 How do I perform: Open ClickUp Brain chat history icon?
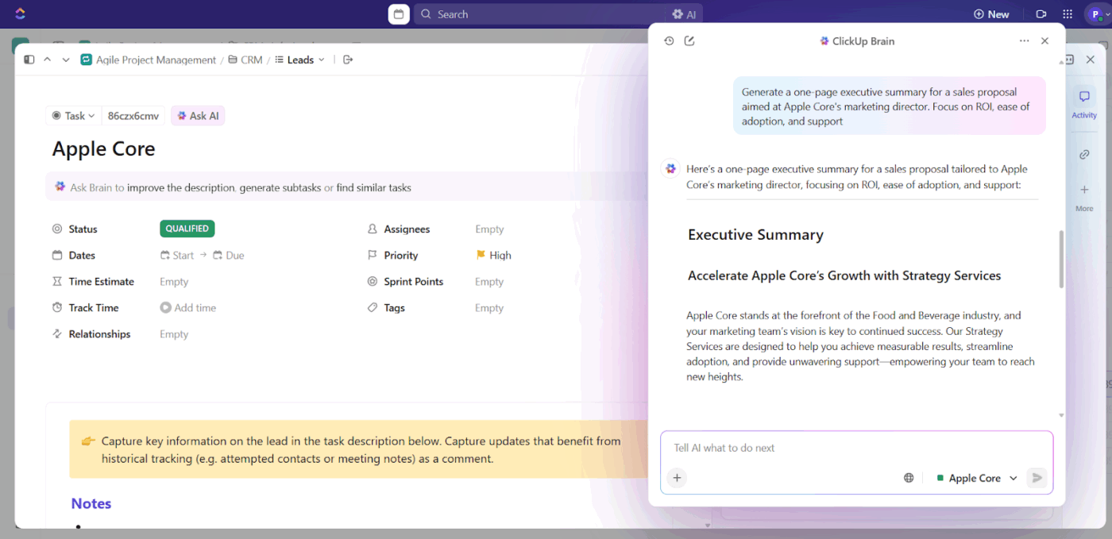coord(669,41)
